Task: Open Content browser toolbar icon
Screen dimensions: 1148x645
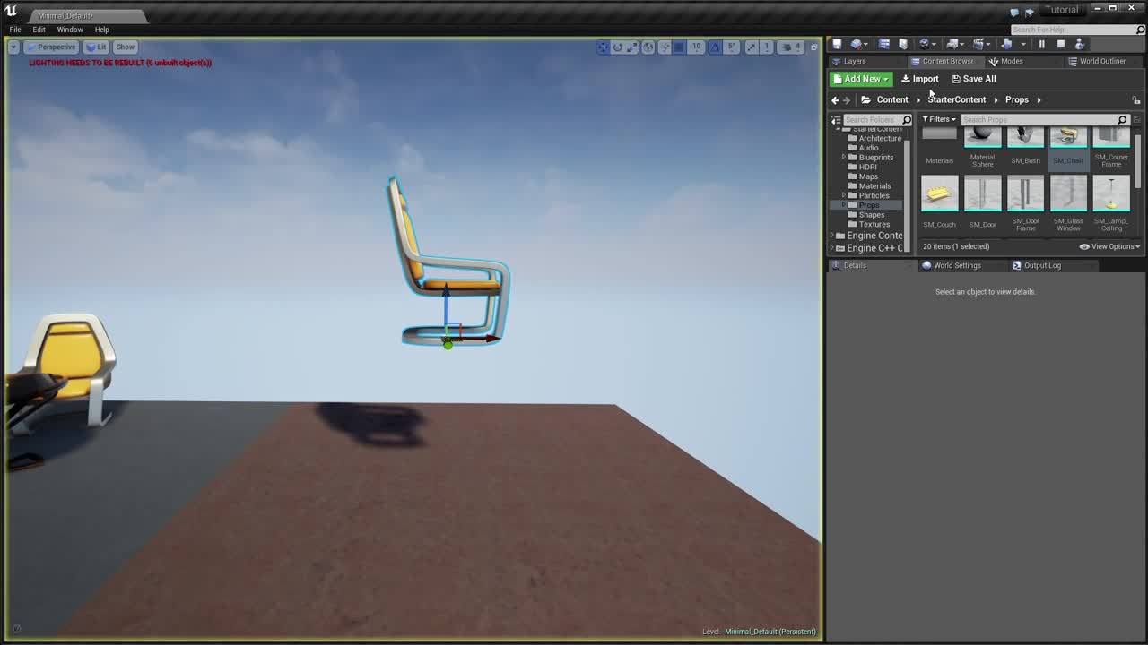Action: click(x=883, y=44)
